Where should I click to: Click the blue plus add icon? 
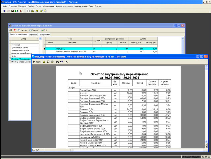4,11
